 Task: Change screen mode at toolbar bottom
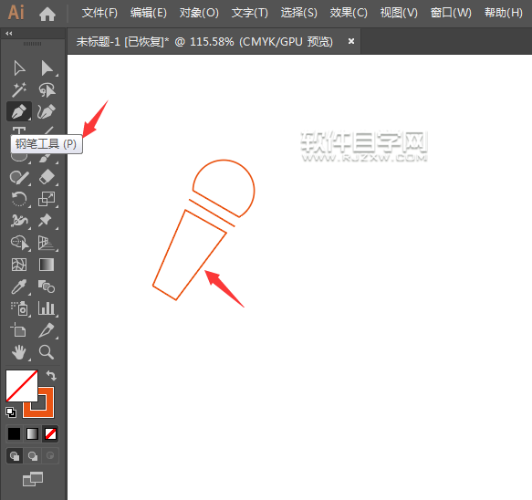[x=33, y=479]
